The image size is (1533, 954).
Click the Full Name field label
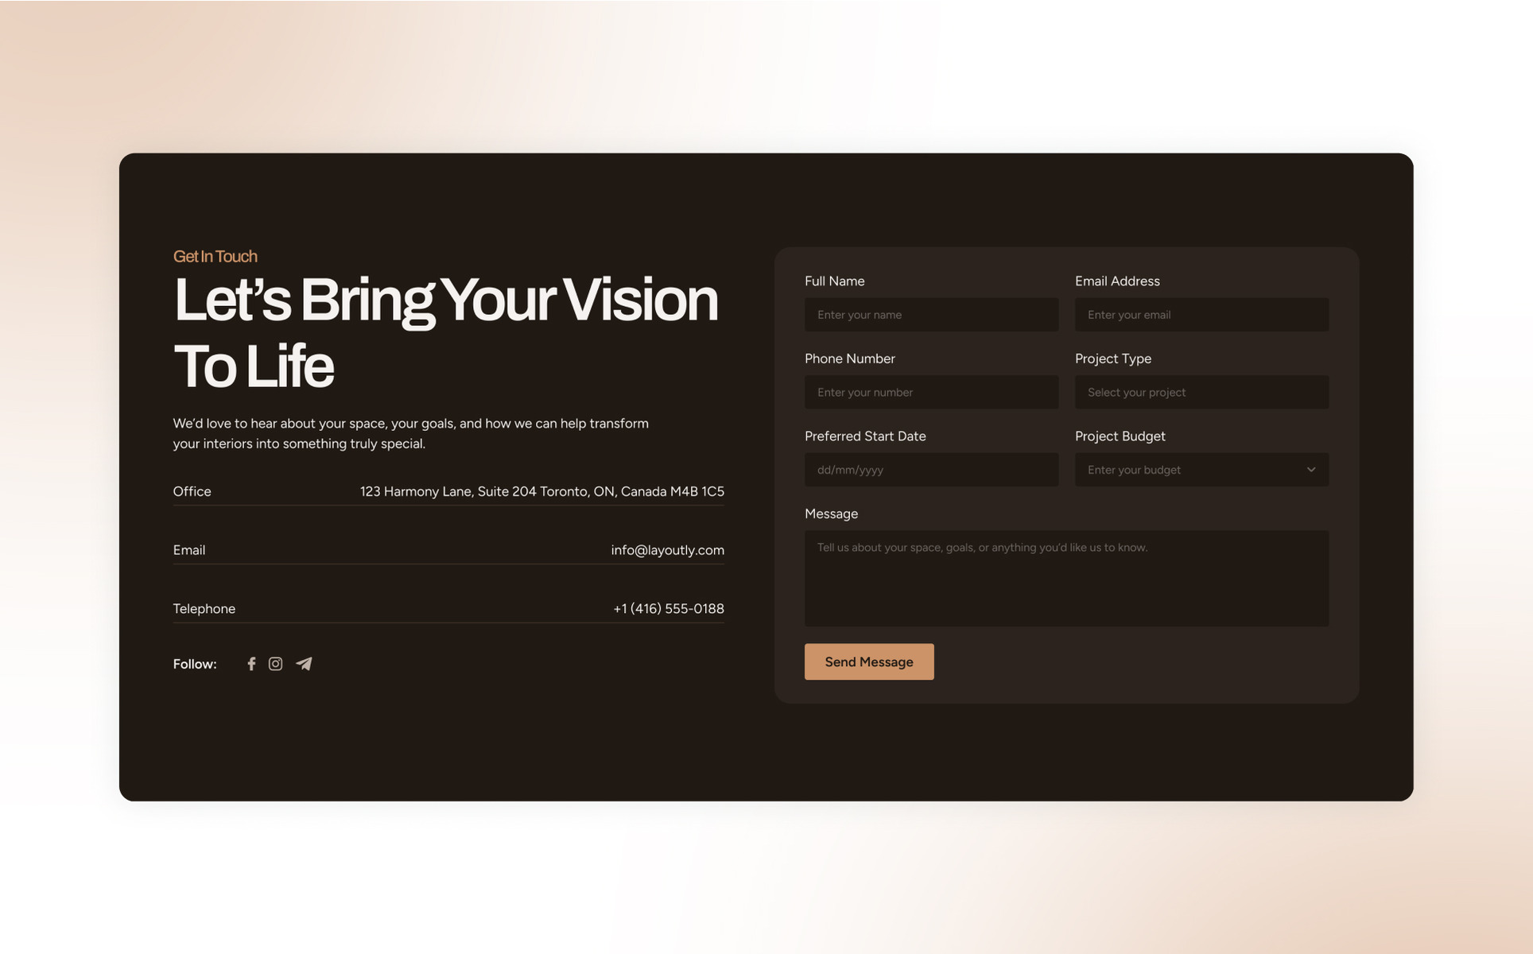834,281
